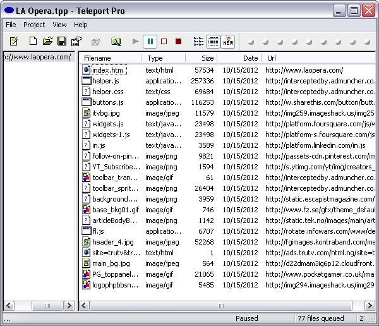Screen dimensions: 379x326
Task: Save the project using the floppy icon
Action: pos(62,42)
